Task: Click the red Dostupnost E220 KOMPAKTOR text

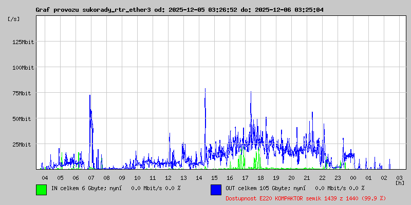Action: (306, 198)
